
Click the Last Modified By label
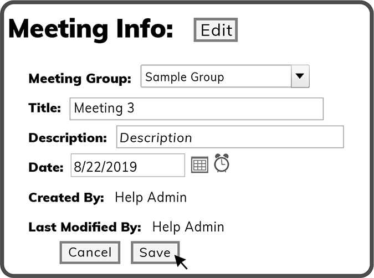pyautogui.click(x=85, y=226)
